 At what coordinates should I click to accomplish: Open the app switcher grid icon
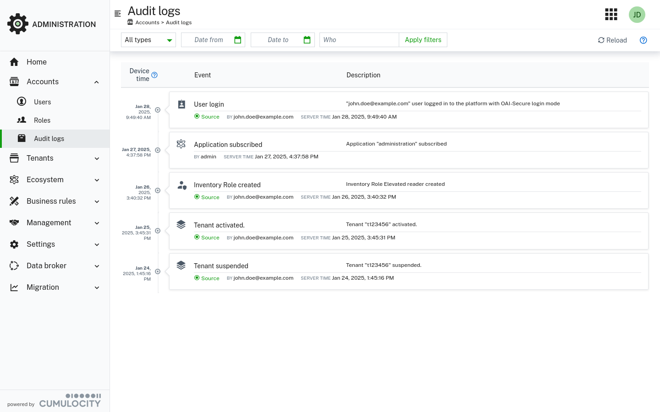pyautogui.click(x=611, y=14)
